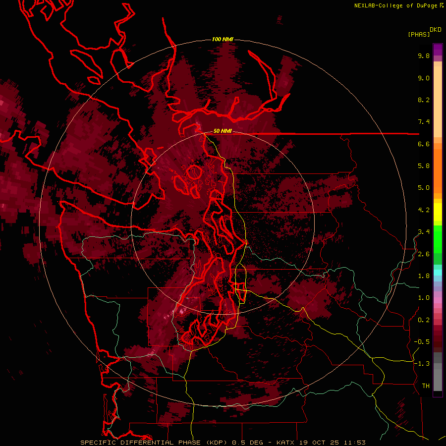Click the 50 NMI range ring label
Screen dimensions: 446x446
[x=223, y=131]
